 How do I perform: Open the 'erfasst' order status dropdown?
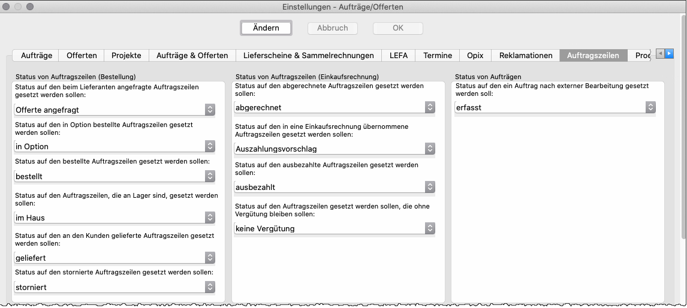tap(555, 107)
